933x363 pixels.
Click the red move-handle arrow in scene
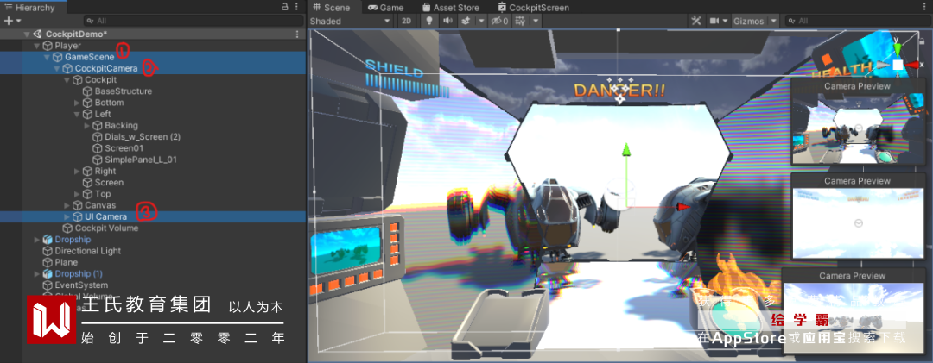point(683,206)
